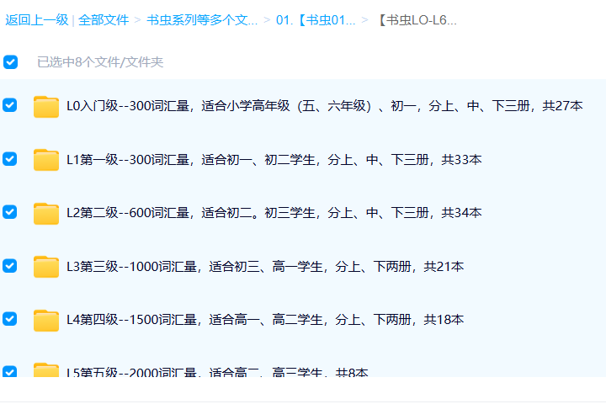606x404 pixels.
Task: Open the L0入门级 folder icon
Action: (x=46, y=106)
